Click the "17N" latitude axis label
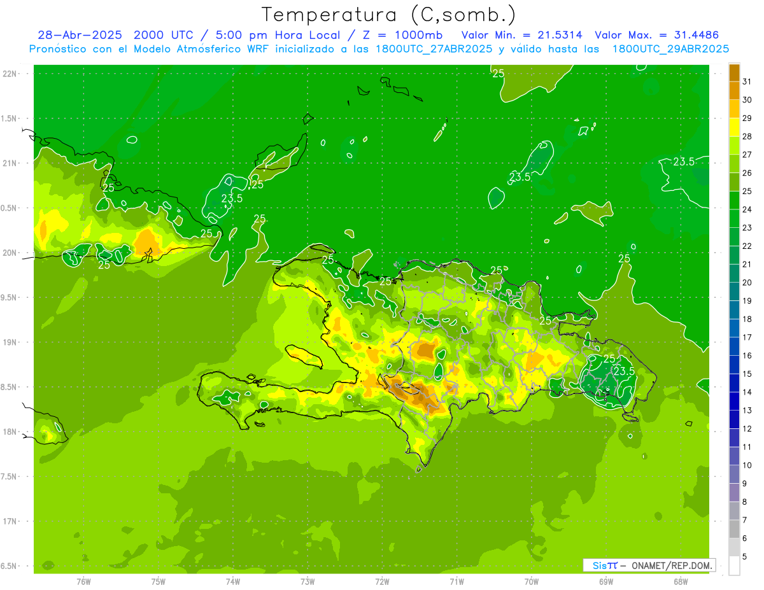This screenshot has width=764, height=590. pyautogui.click(x=11, y=522)
